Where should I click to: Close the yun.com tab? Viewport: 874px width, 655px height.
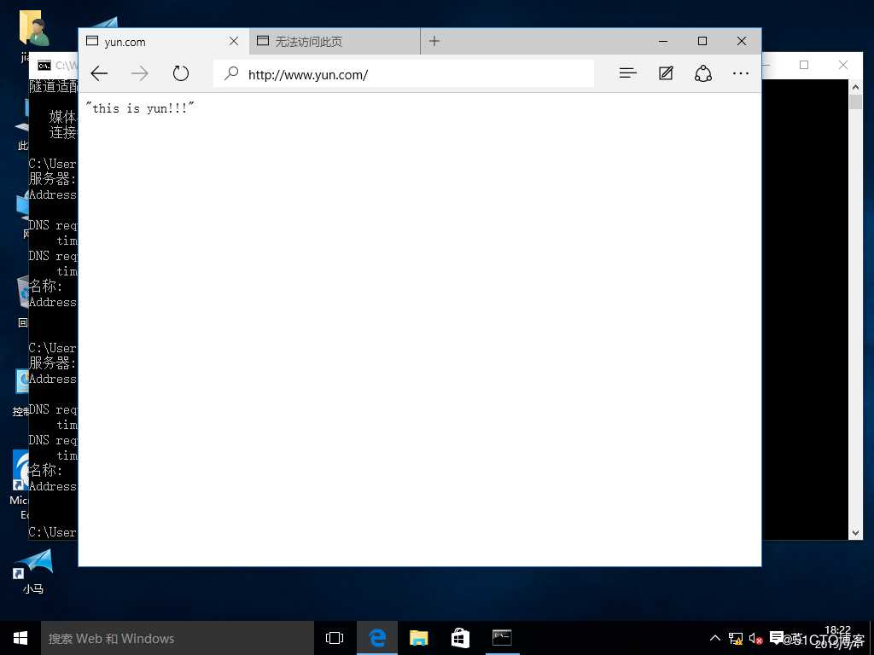[x=234, y=41]
